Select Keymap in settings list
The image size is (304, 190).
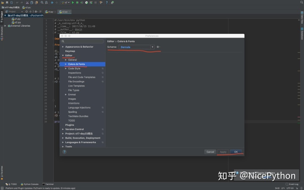70,51
